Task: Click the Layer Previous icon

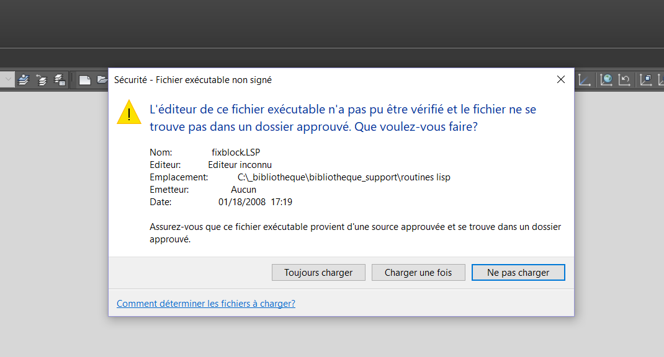Action: click(x=42, y=79)
